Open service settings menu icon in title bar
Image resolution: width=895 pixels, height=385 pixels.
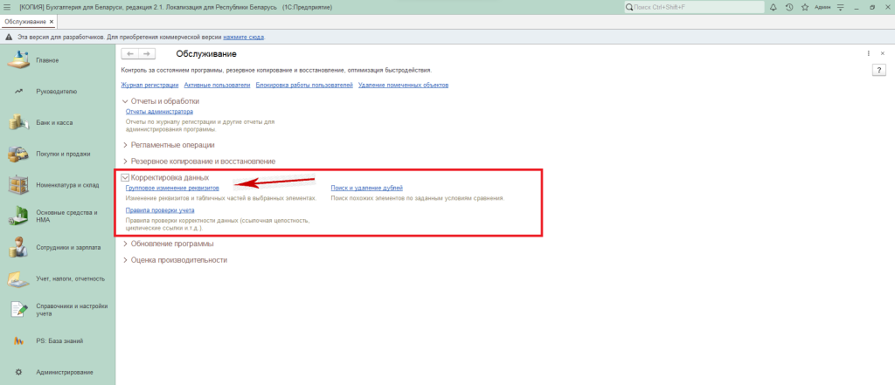coord(840,7)
